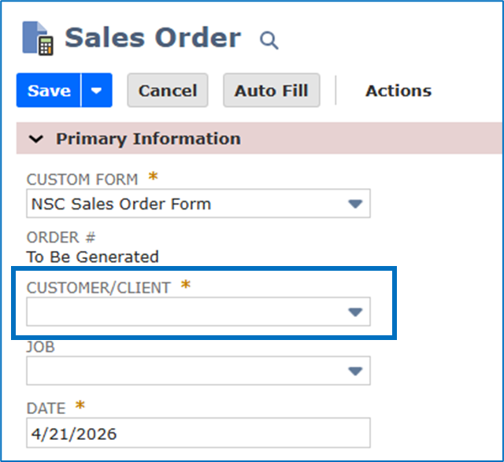Screen dimensions: 504x462
Task: Click the magnifier icon beside Sales Order title
Action: (269, 40)
